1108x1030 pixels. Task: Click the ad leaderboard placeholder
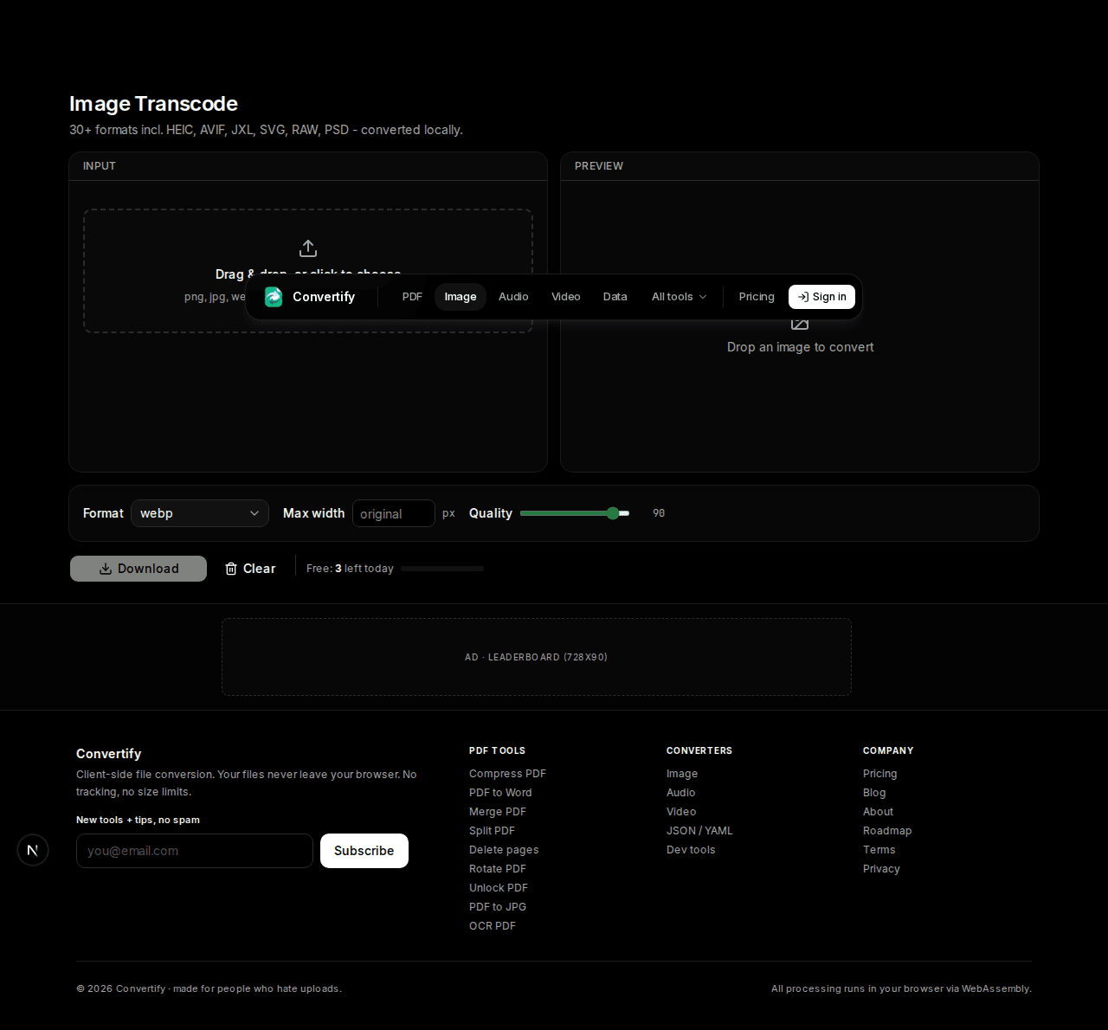537,657
